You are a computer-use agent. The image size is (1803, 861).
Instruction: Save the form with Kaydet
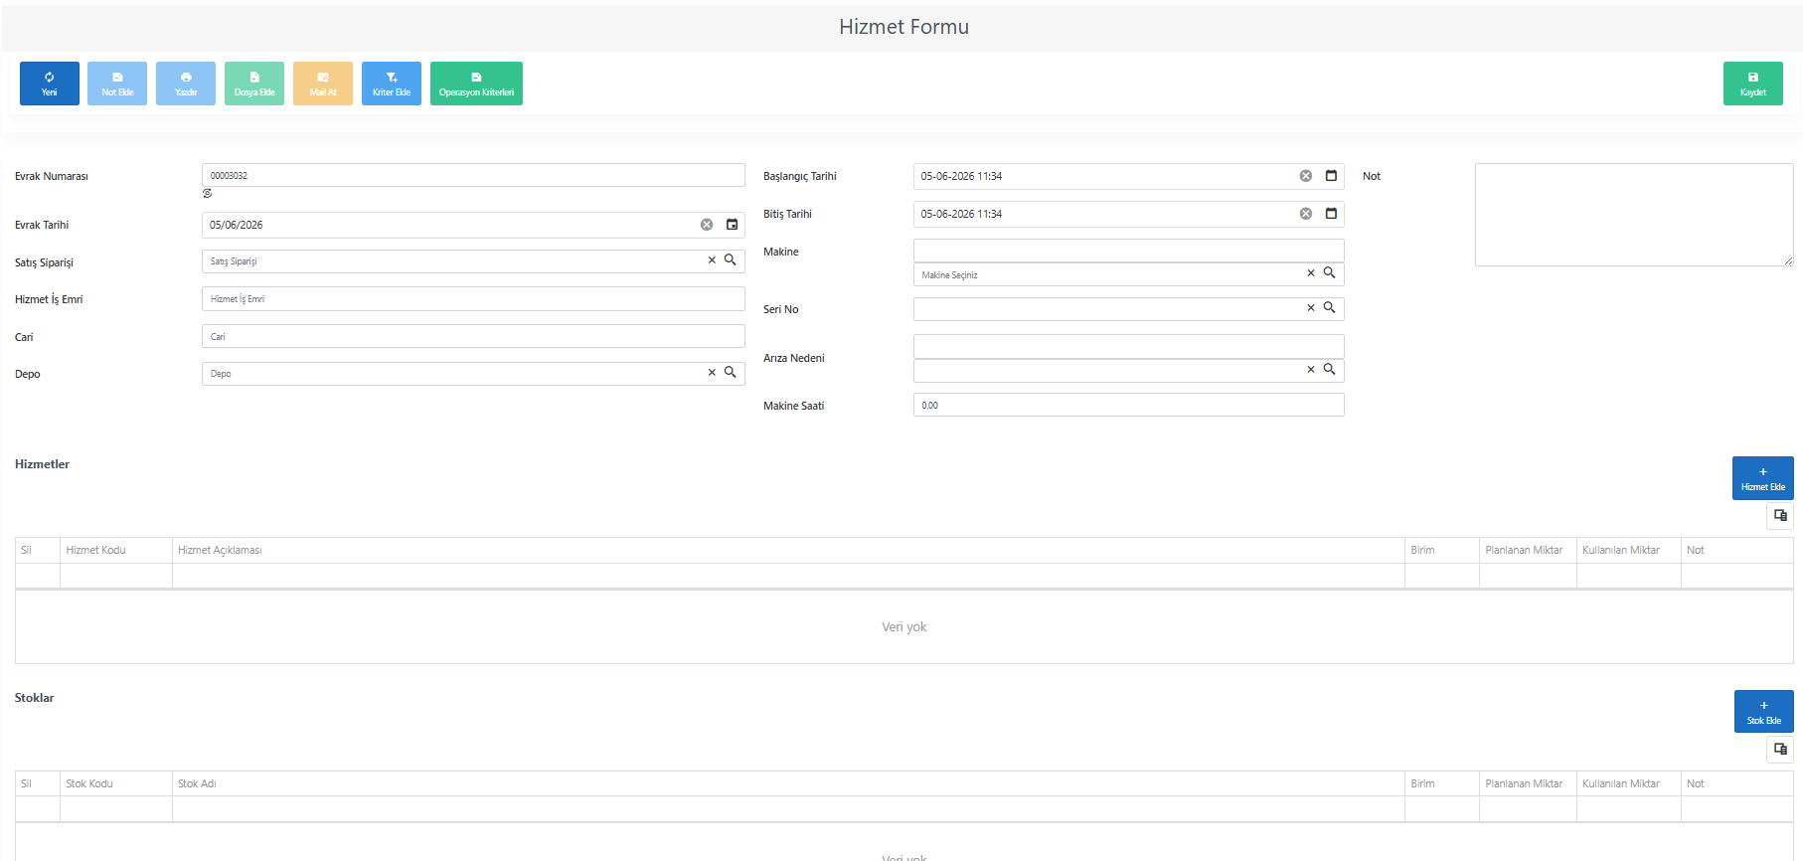point(1753,84)
